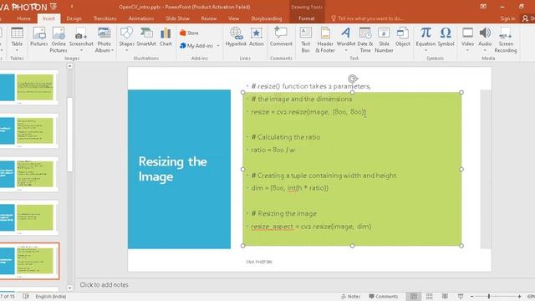Open the Equation dropdown arrow

point(425,50)
